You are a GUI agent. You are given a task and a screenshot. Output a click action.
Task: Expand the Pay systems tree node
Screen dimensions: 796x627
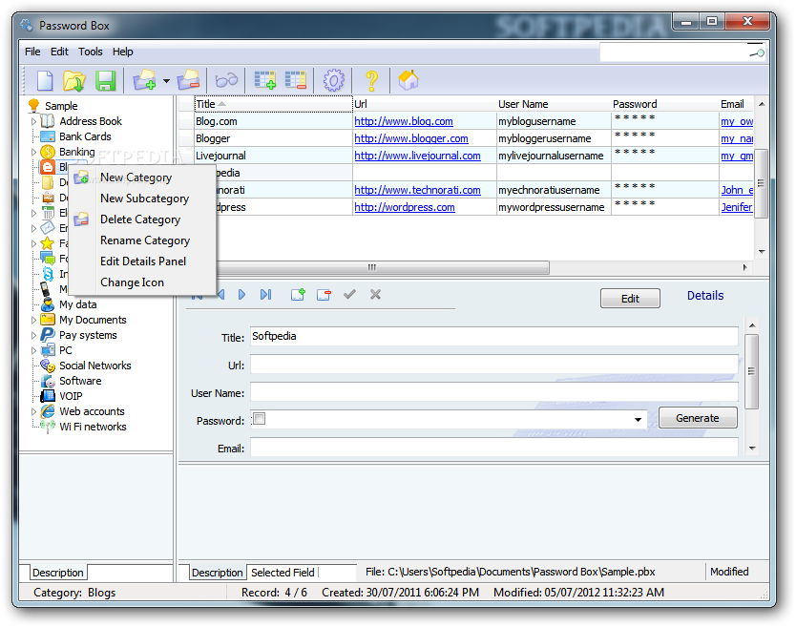33,336
